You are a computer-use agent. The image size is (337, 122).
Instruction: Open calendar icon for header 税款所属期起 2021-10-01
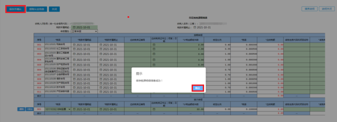(74, 27)
